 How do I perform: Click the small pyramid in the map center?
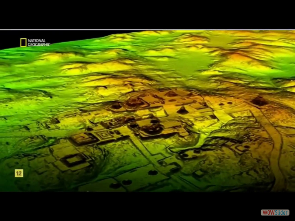(182, 110)
